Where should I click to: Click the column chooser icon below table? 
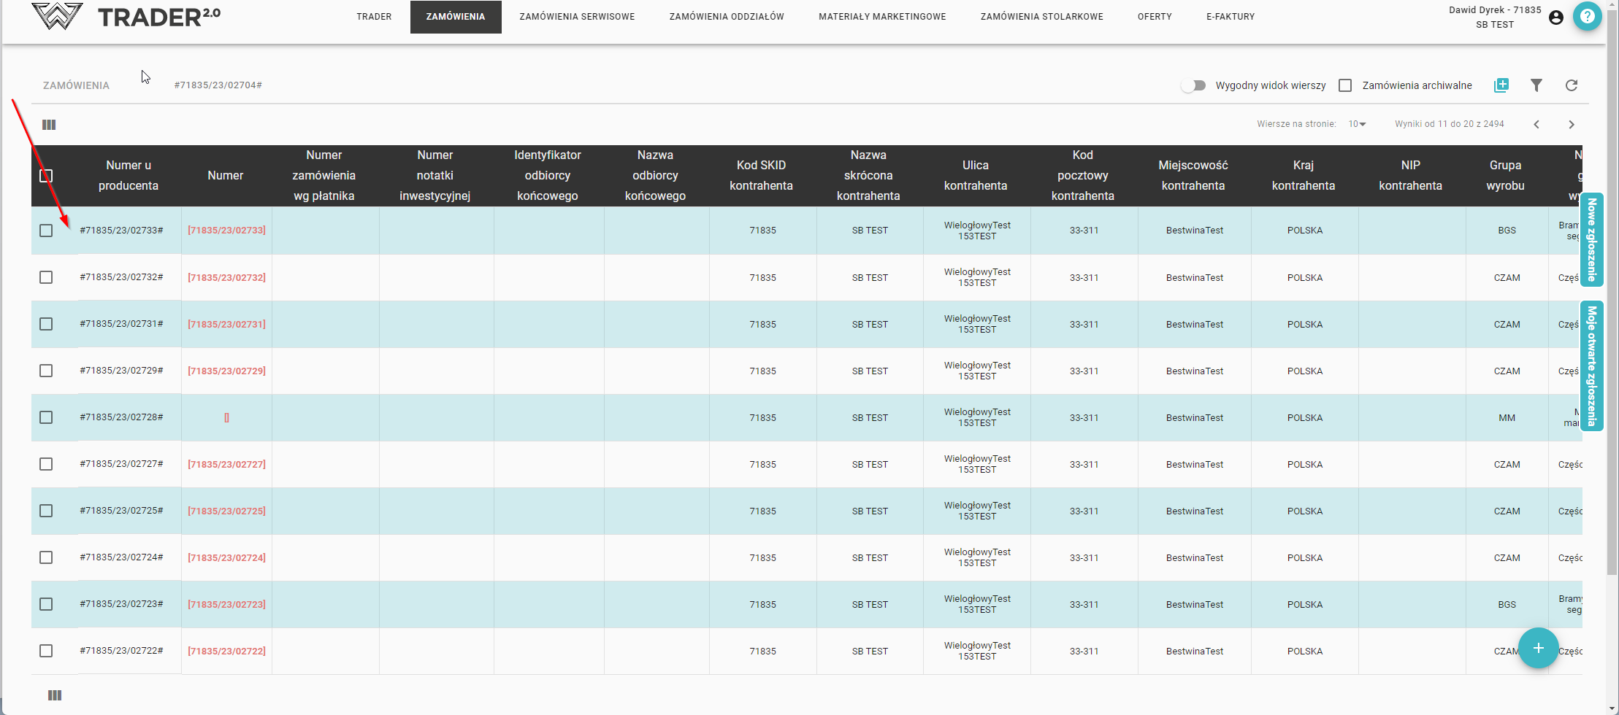(55, 695)
